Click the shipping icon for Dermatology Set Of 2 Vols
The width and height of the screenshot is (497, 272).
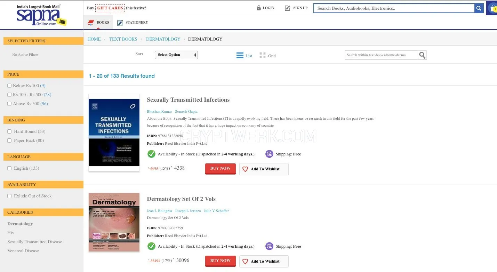(269, 246)
